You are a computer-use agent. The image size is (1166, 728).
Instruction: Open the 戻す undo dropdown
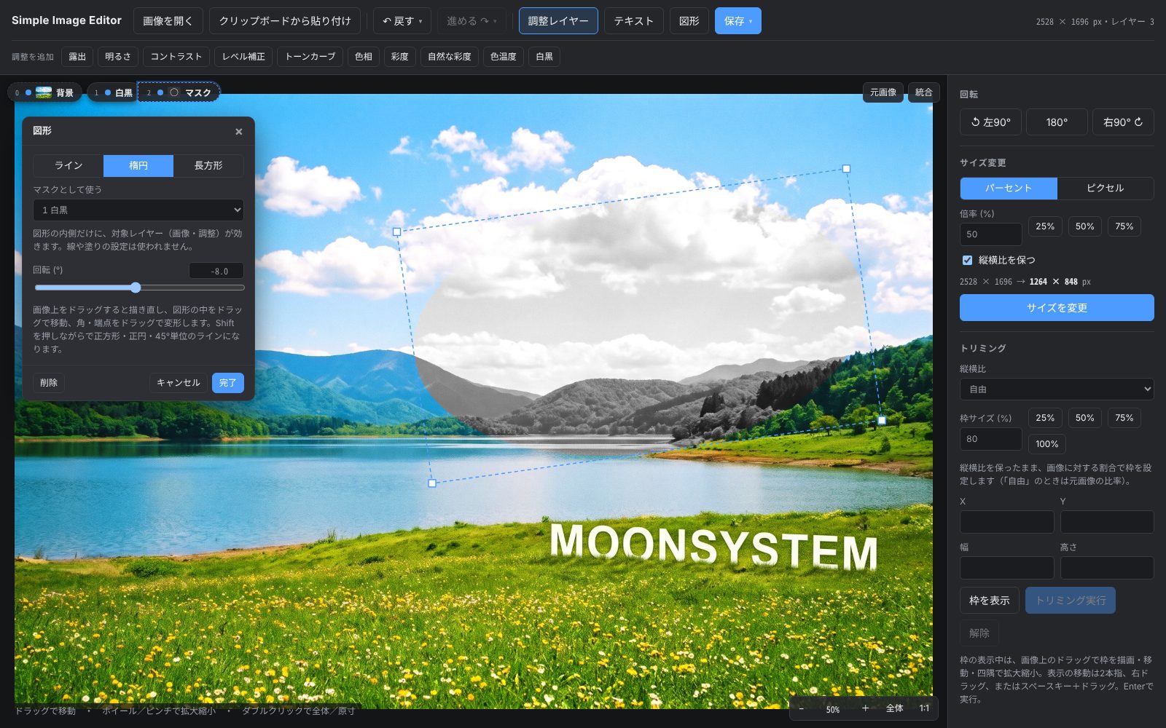click(402, 21)
